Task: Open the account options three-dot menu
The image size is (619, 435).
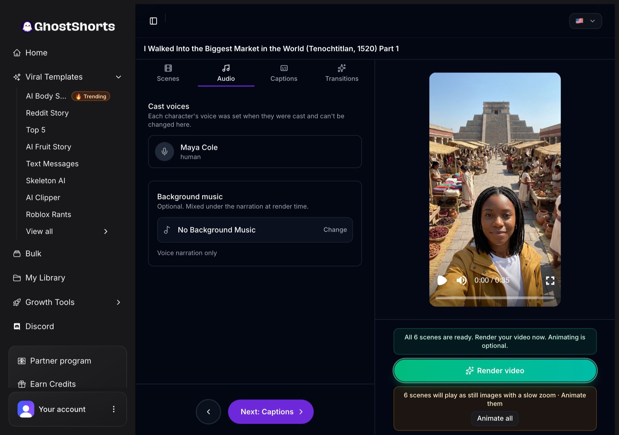Action: (x=114, y=409)
